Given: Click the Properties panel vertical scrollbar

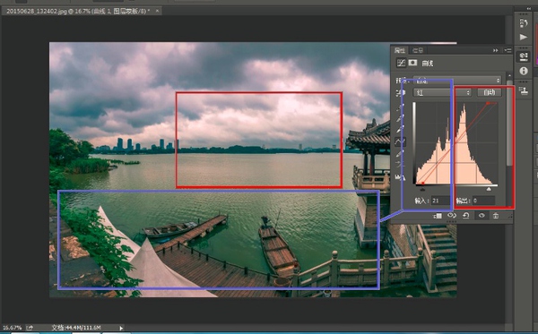Looking at the screenshot, I should click(509, 124).
